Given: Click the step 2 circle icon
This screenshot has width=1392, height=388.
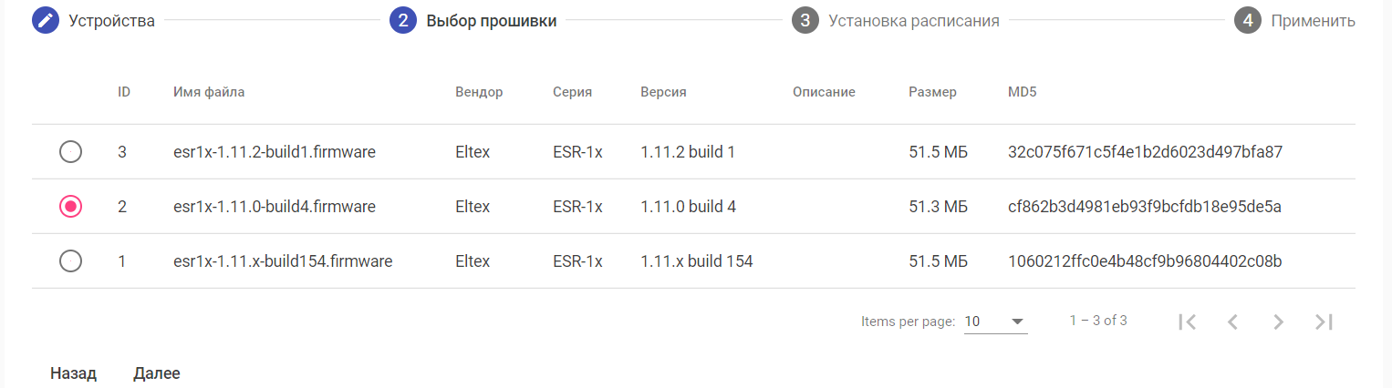Looking at the screenshot, I should point(403,21).
